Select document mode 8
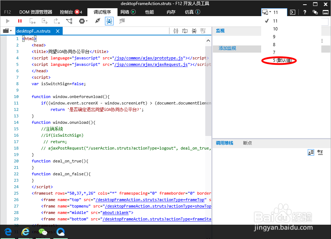Screen dimensions: 331x239 coord(274,44)
